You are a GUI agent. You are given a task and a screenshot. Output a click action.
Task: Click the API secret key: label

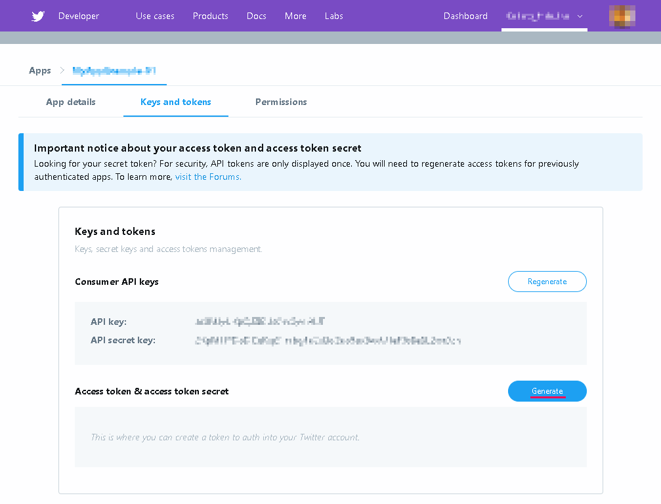123,341
